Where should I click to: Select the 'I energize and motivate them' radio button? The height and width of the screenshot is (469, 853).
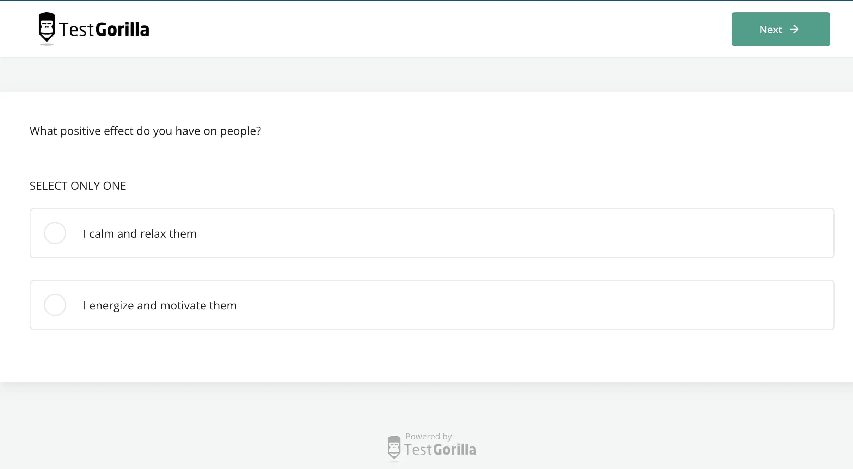click(55, 305)
